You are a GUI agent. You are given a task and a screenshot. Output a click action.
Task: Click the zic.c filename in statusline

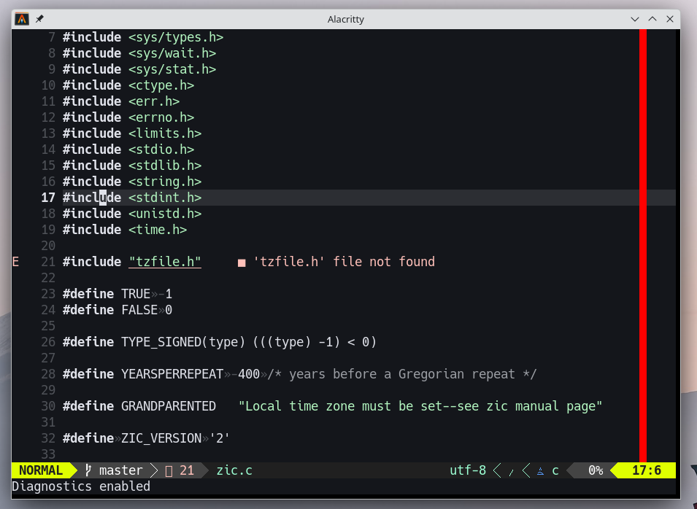pos(234,470)
